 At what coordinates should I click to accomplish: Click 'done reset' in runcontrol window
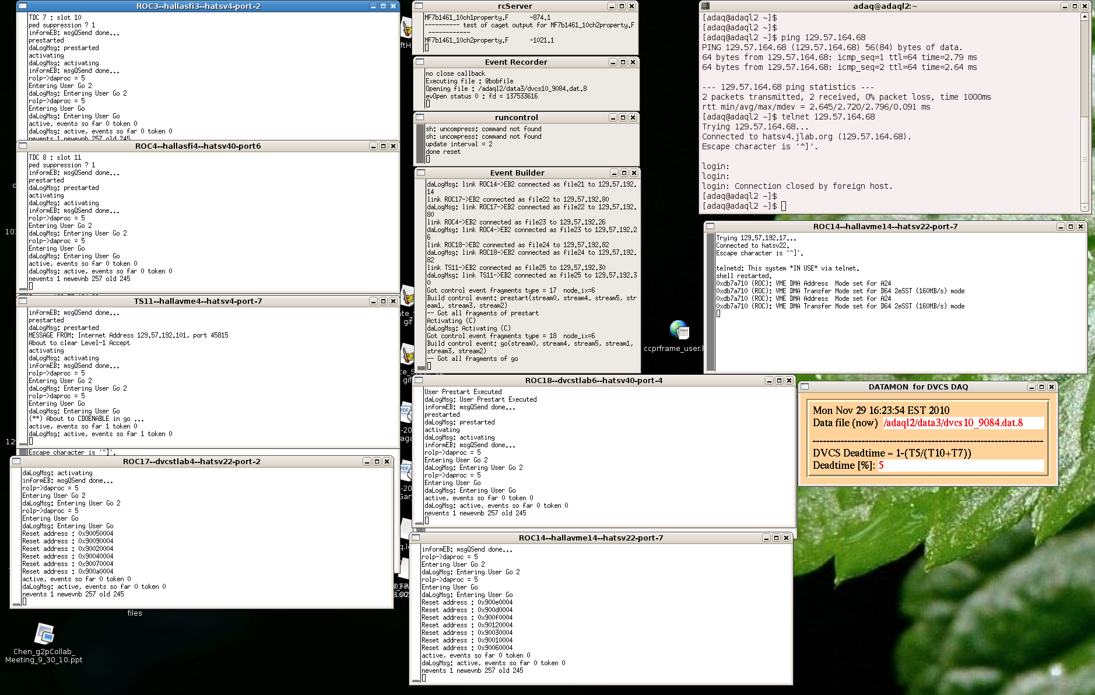[443, 152]
